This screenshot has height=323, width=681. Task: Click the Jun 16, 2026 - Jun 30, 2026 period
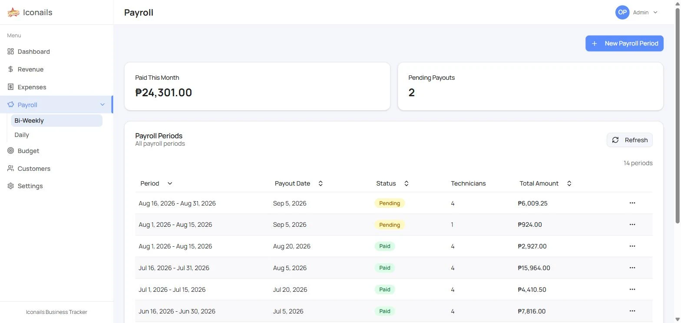coord(177,311)
